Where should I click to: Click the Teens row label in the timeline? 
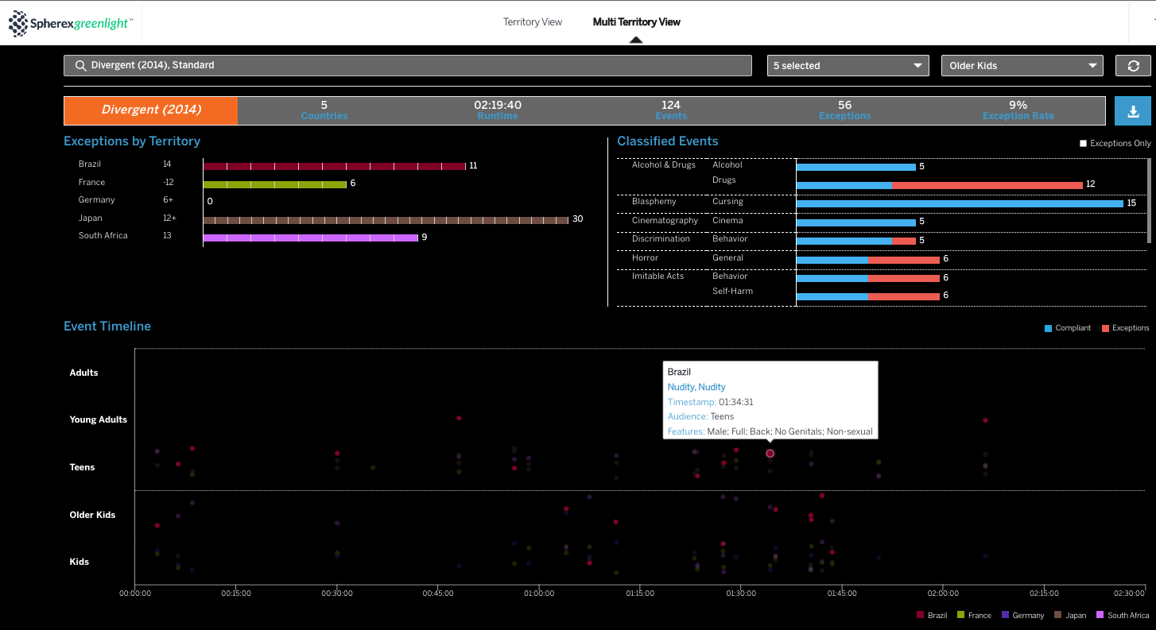[83, 467]
